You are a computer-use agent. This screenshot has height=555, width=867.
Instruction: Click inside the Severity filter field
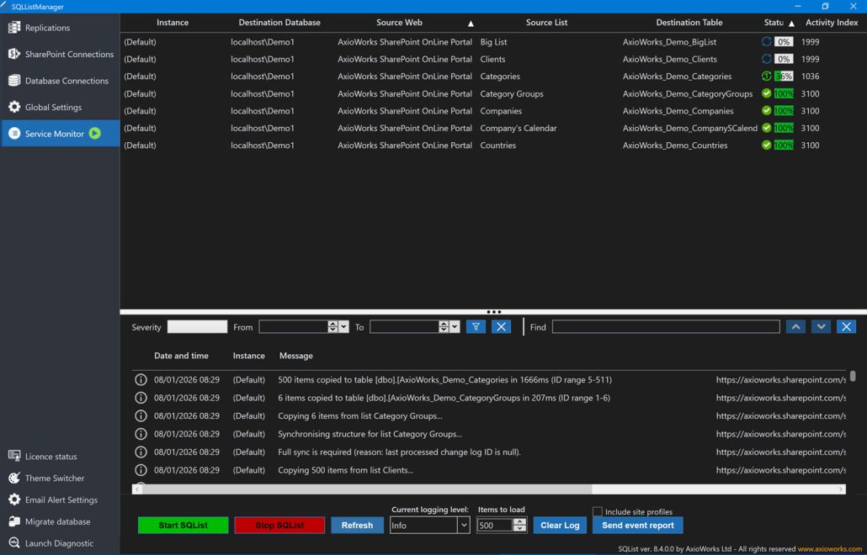197,327
